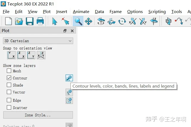Select the Adjustor tool
Viewport: 191px width, 127px height.
pos(65,21)
